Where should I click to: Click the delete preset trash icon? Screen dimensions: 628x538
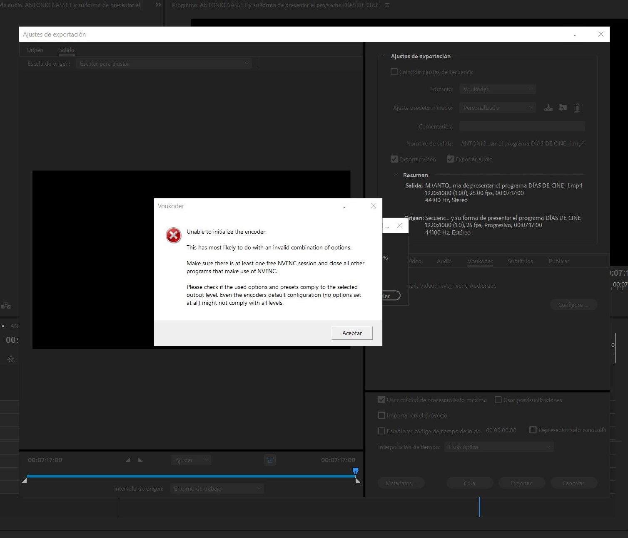tap(577, 108)
